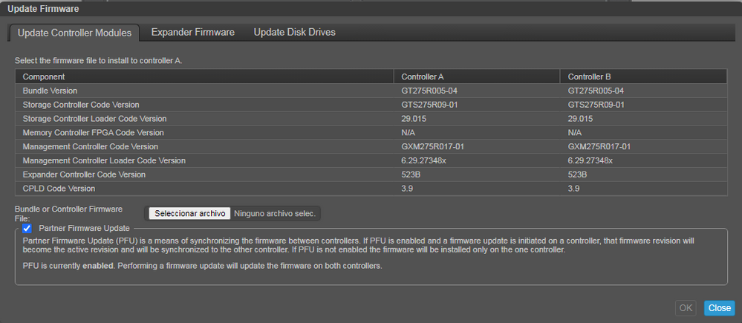Toggle the Partner Firmware Update checkbox
The width and height of the screenshot is (742, 323).
coord(27,229)
